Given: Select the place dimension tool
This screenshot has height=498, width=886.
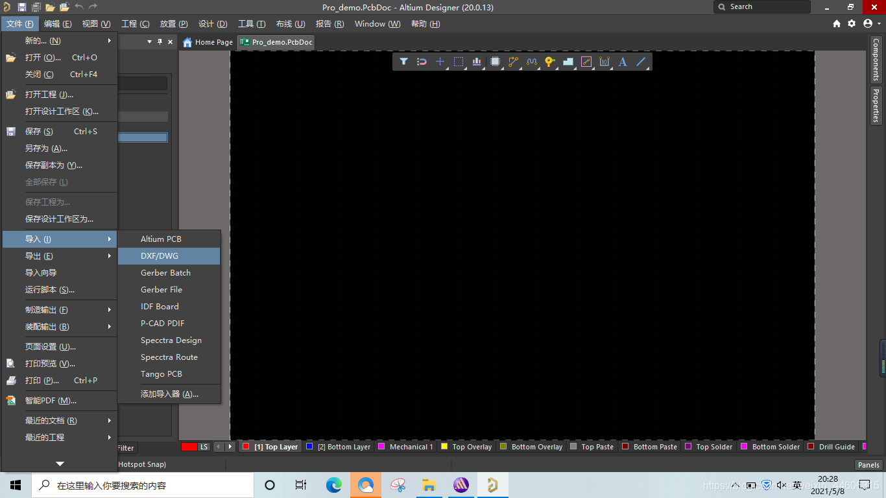Looking at the screenshot, I should tap(605, 62).
